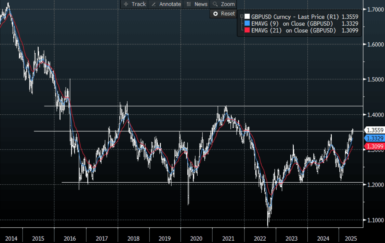The image size is (385, 243).
Task: Click the red EMAVG (21) swatch
Action: coord(247,30)
